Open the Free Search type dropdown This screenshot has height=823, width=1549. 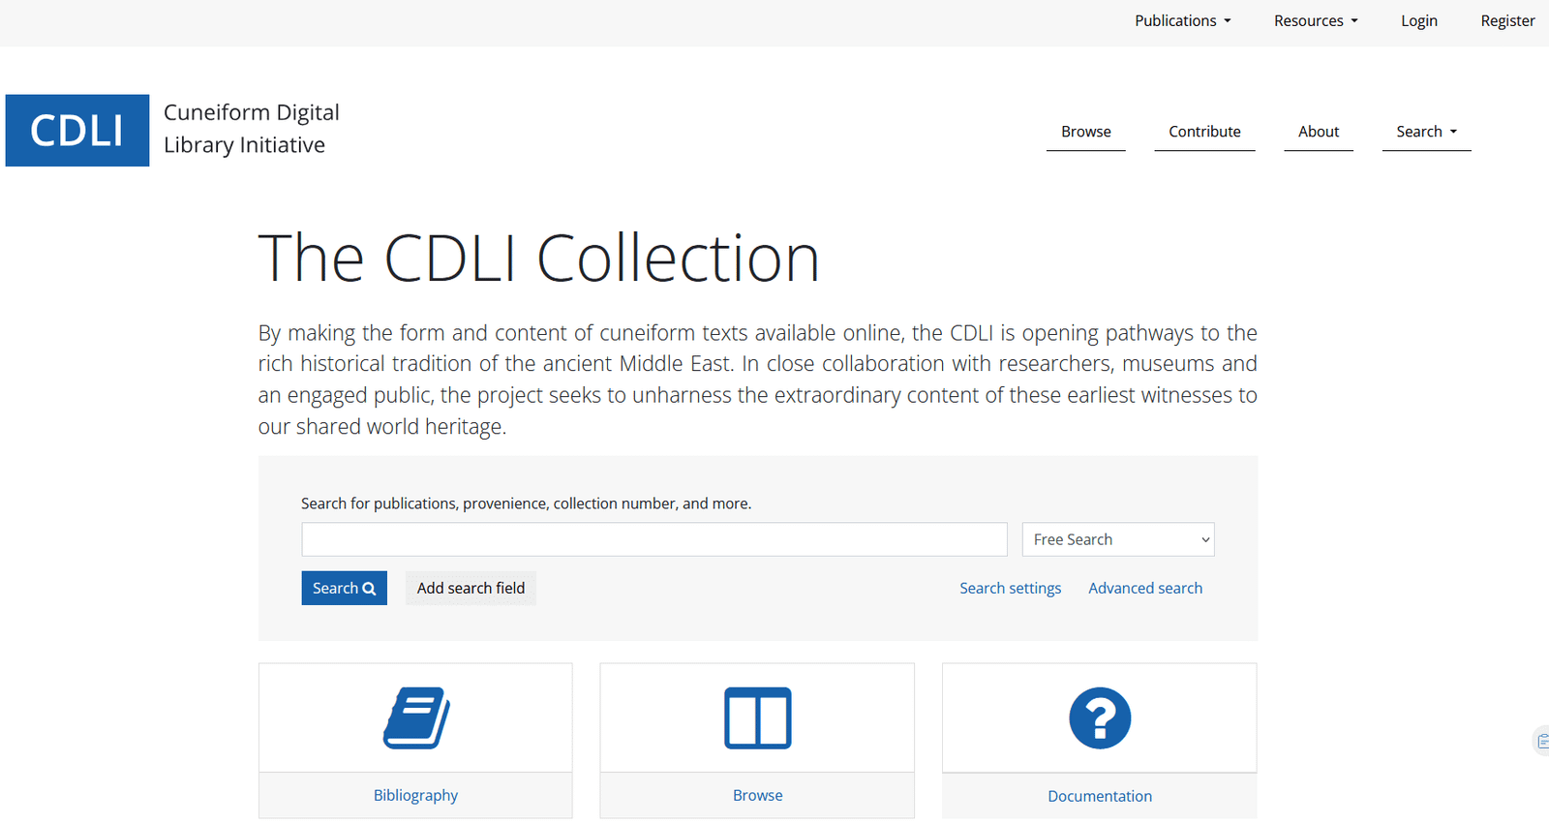tap(1118, 539)
